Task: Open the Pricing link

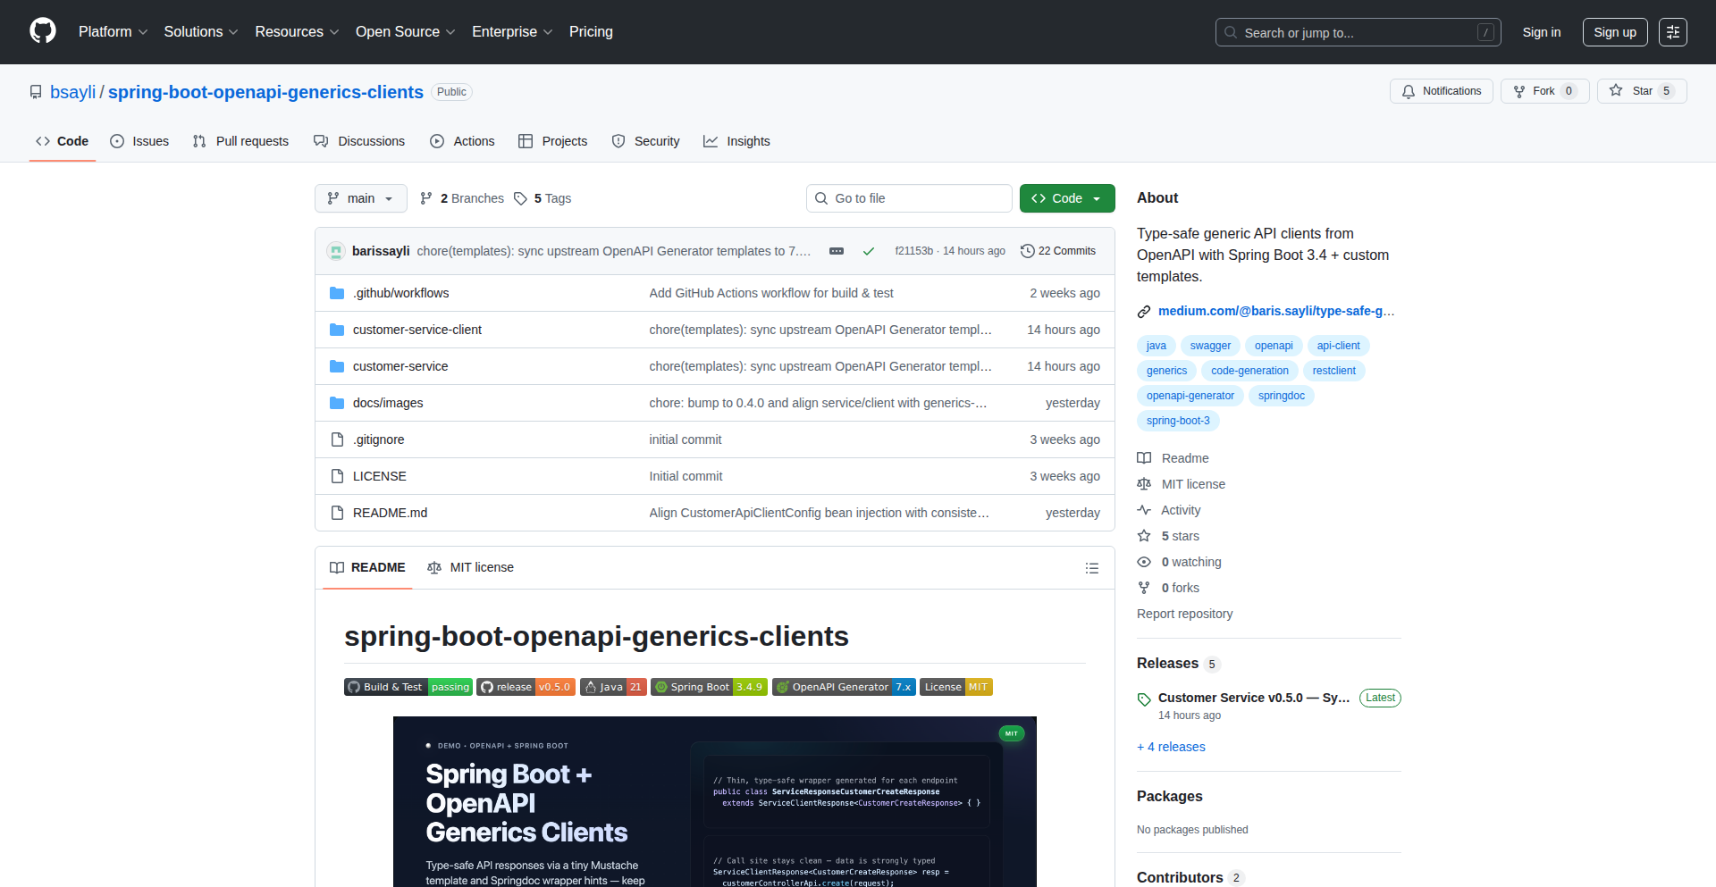Action: coord(591,31)
